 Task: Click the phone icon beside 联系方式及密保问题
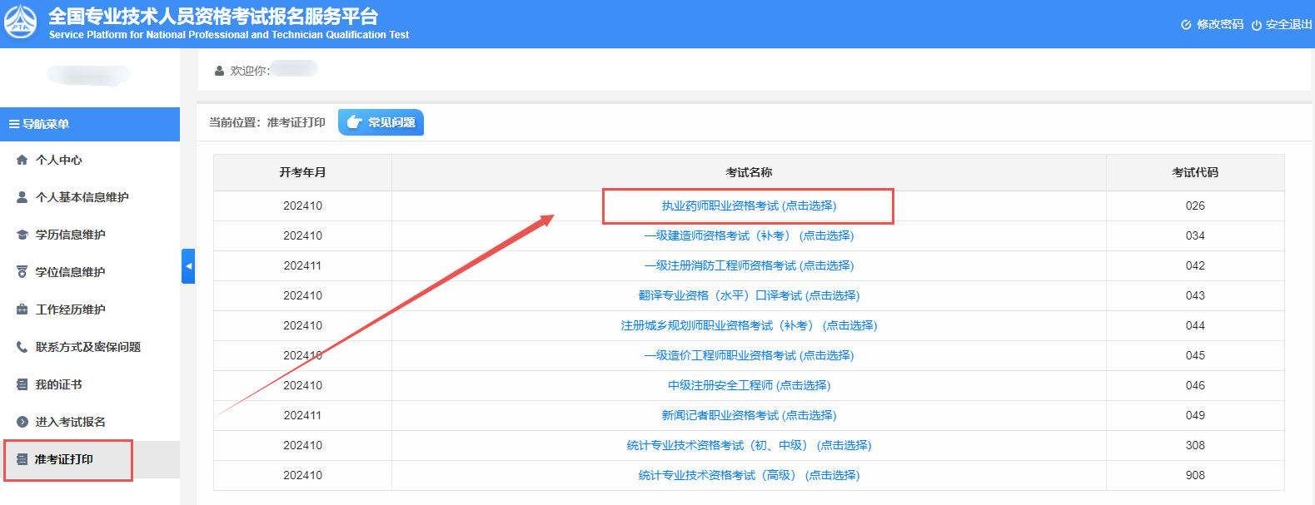(x=22, y=347)
